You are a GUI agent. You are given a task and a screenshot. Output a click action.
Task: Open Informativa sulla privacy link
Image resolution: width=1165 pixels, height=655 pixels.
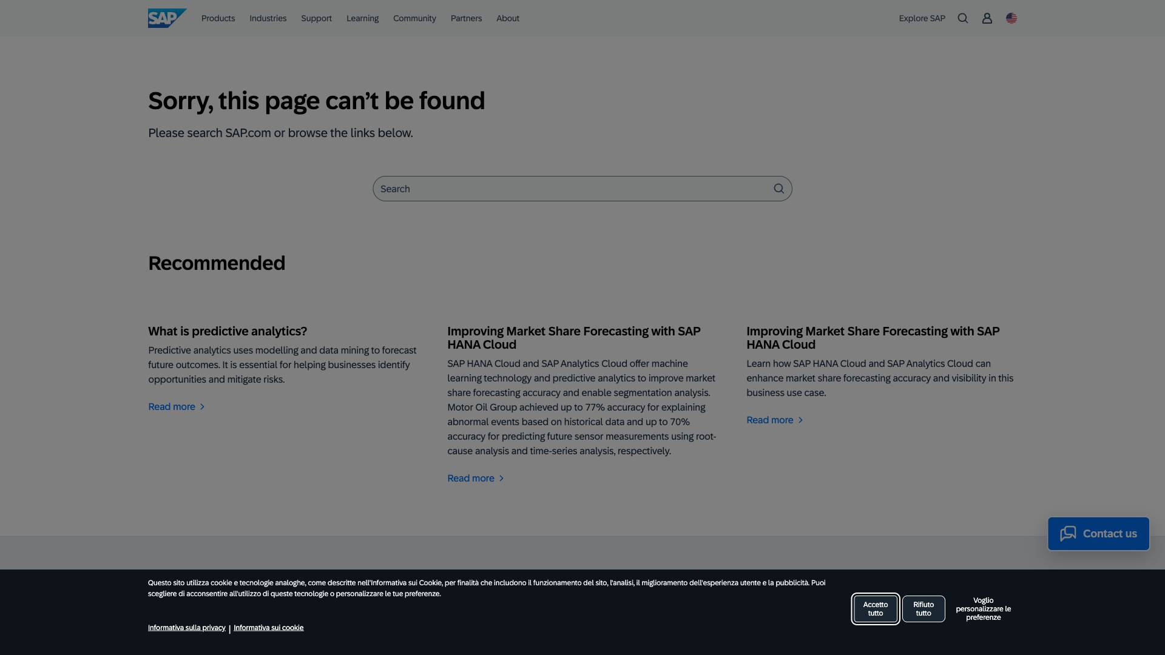[186, 628]
